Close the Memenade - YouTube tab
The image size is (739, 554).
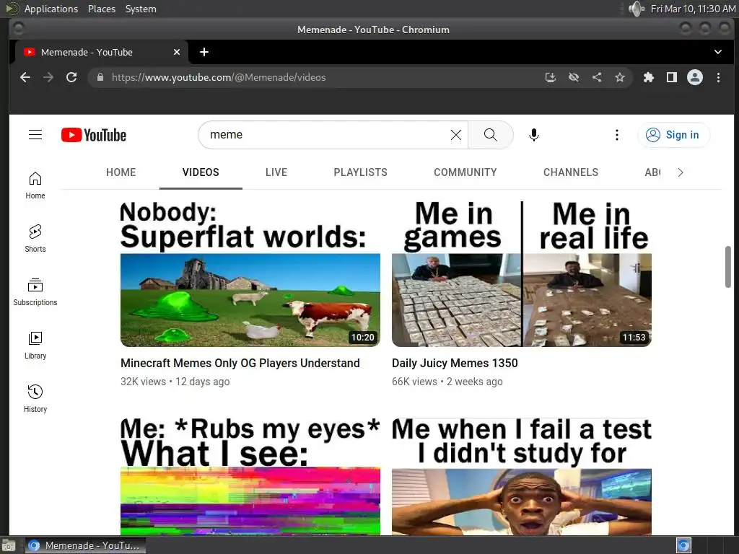point(177,52)
